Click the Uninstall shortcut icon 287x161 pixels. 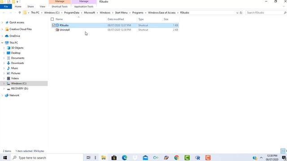[x=57, y=30]
